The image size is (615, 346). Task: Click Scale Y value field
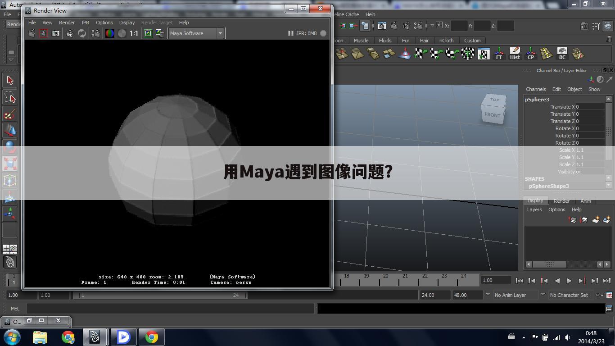coord(590,157)
